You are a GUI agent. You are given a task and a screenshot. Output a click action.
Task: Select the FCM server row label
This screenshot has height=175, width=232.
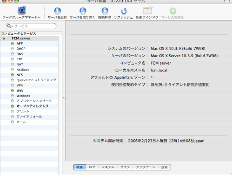(x=21, y=39)
